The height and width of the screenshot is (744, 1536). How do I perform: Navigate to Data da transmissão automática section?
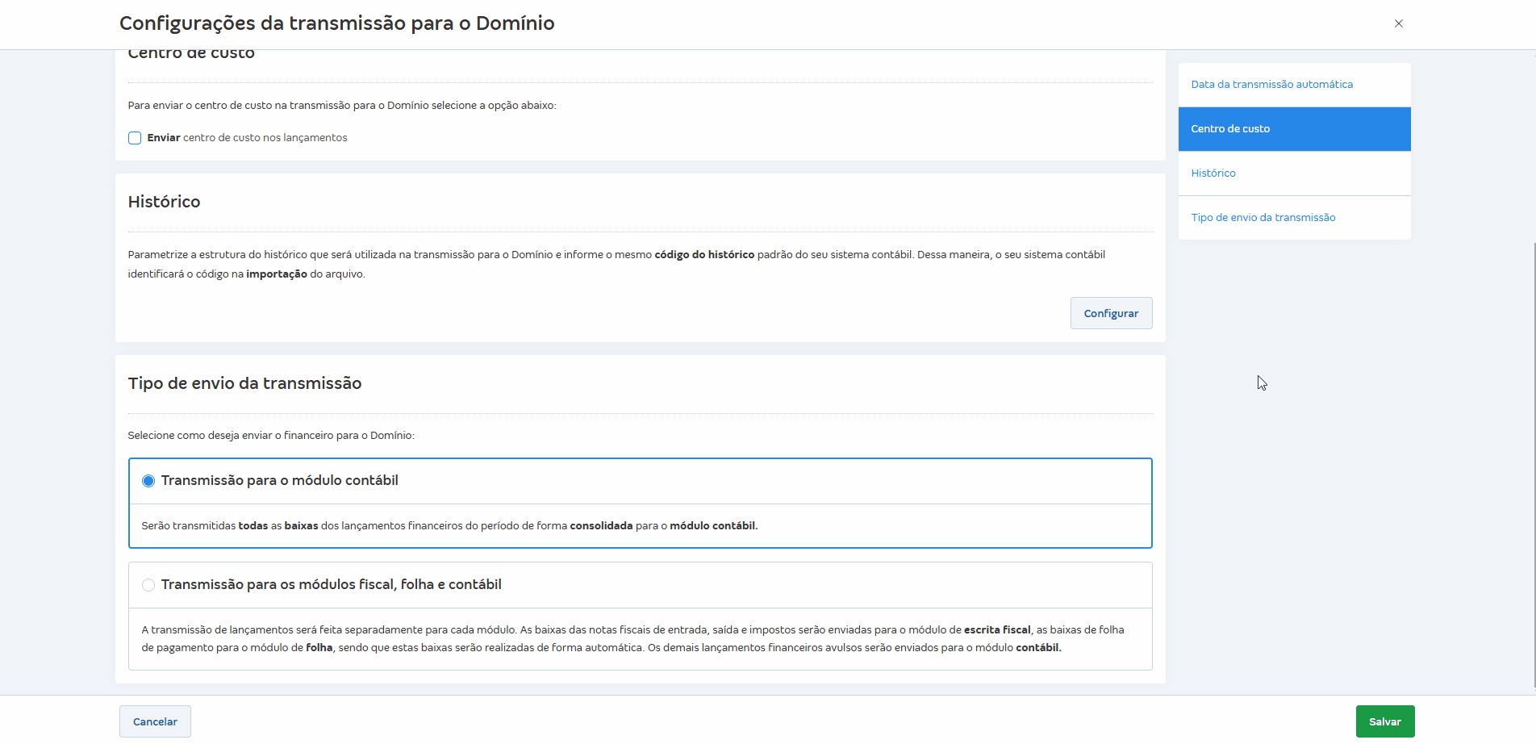(1272, 84)
